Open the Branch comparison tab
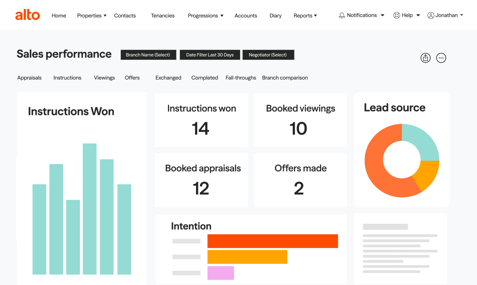The image size is (477, 285). 285,78
